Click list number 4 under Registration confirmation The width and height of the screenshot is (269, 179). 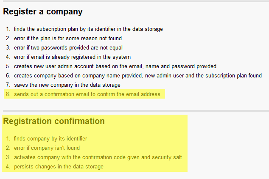coord(8,167)
